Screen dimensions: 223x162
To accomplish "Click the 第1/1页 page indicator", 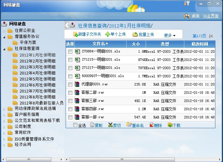I will point(199,36).
